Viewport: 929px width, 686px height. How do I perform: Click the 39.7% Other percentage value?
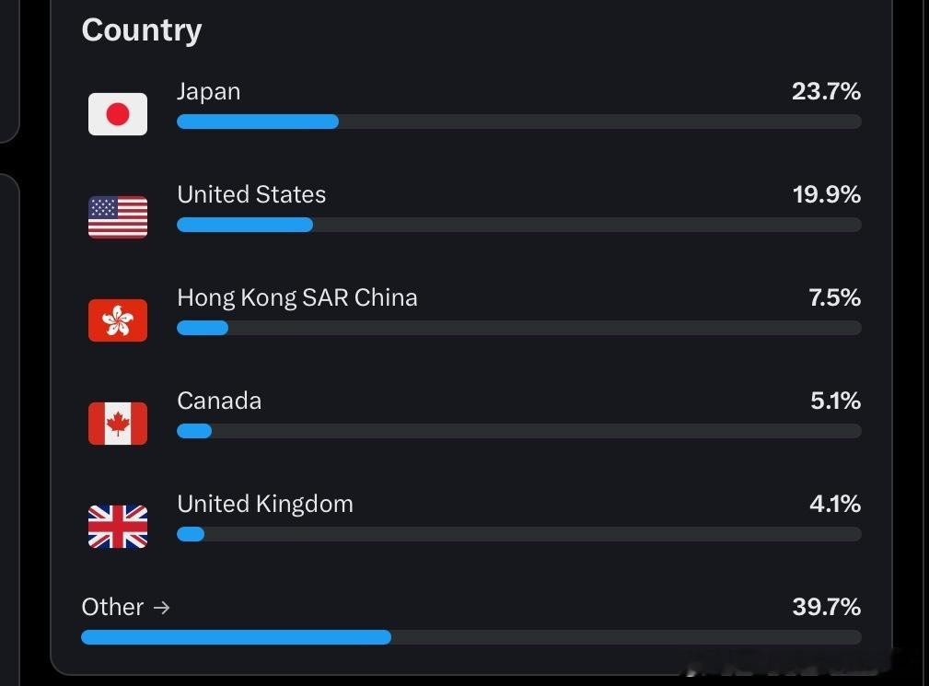827,607
